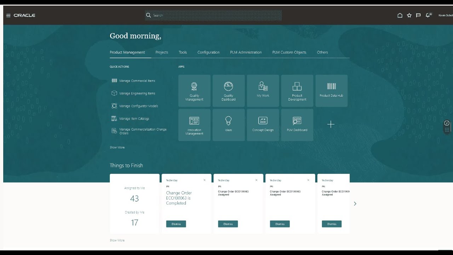
Task: Open the hamburger navigator menu
Action: click(8, 16)
